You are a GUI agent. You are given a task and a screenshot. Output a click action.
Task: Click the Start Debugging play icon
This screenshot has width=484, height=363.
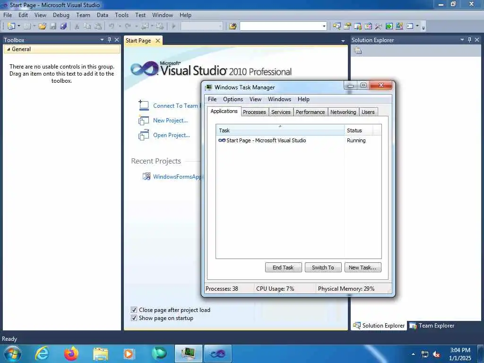174,26
